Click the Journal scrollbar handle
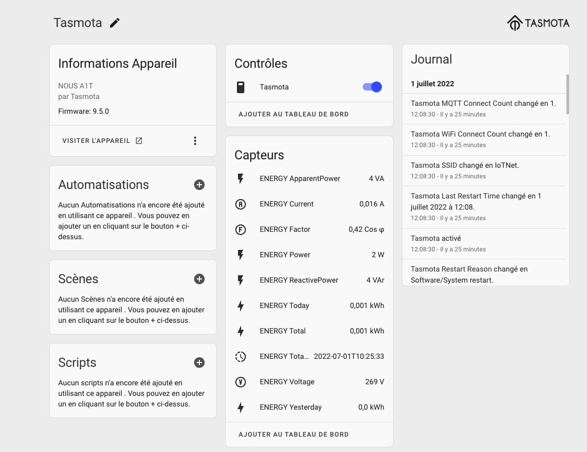The height and width of the screenshot is (452, 587). point(567,94)
